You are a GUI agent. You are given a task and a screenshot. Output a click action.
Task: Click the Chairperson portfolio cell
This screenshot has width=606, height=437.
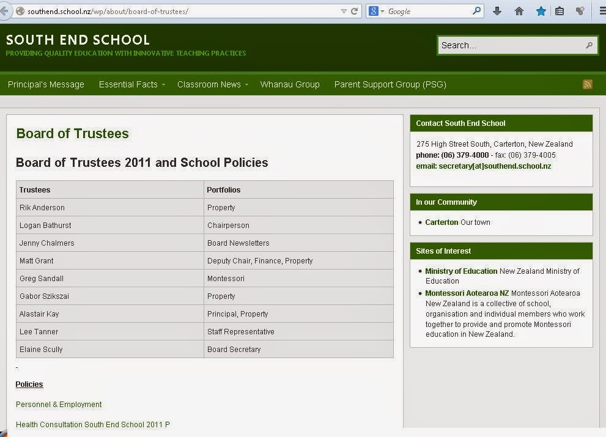tap(299, 226)
